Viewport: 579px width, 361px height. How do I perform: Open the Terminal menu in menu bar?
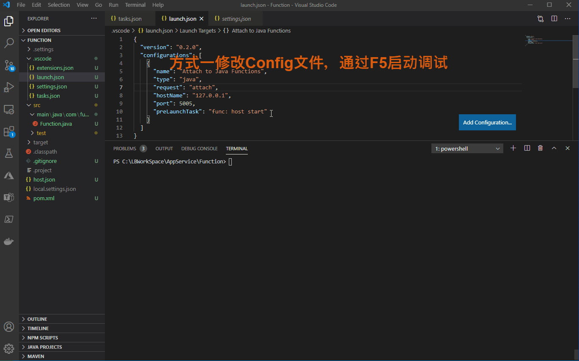point(135,5)
